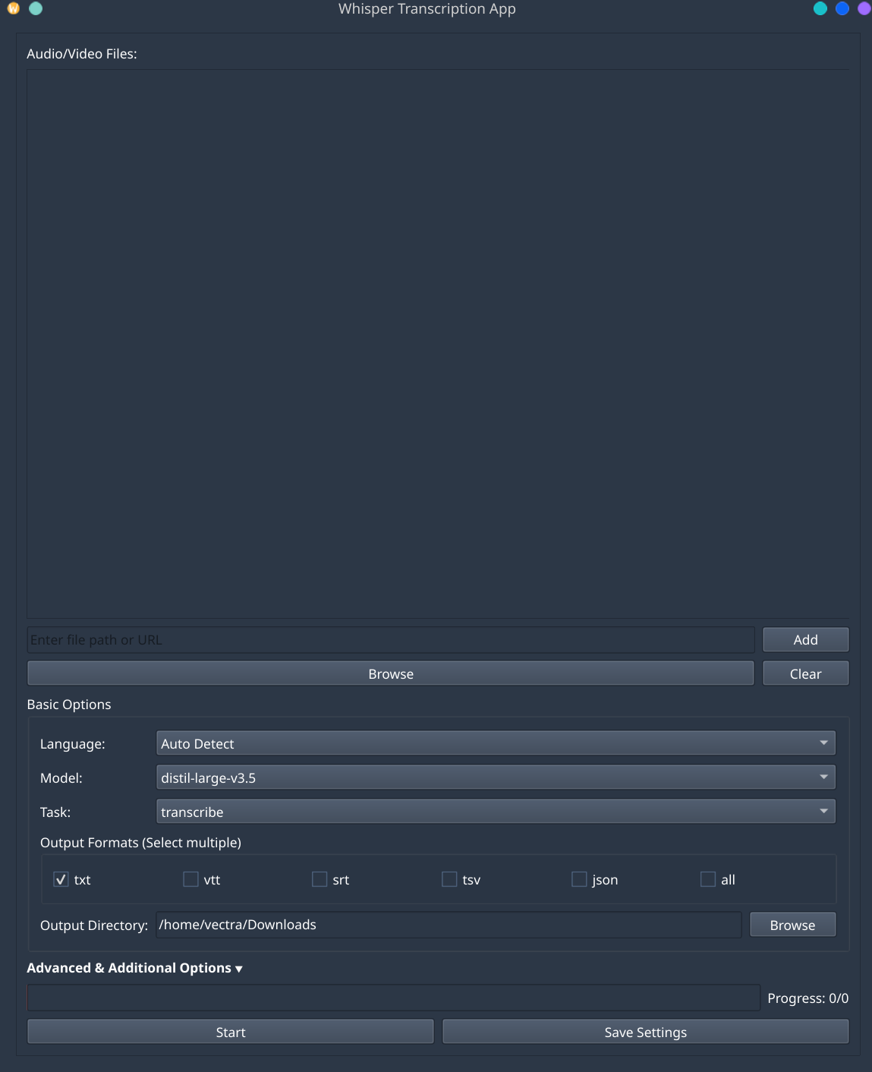Select the all formats checkbox

coord(708,879)
